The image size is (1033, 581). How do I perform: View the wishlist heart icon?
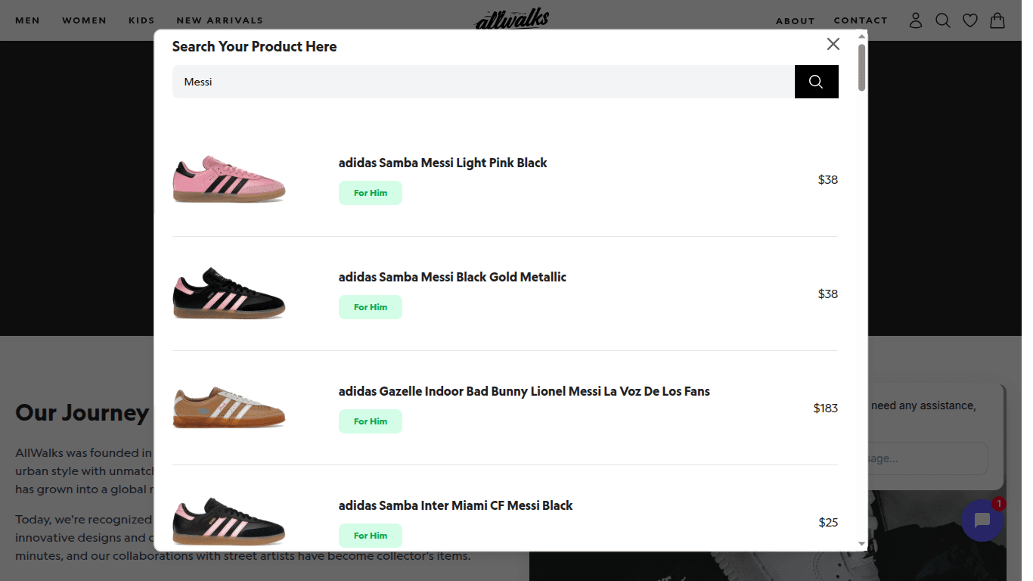pyautogui.click(x=969, y=20)
